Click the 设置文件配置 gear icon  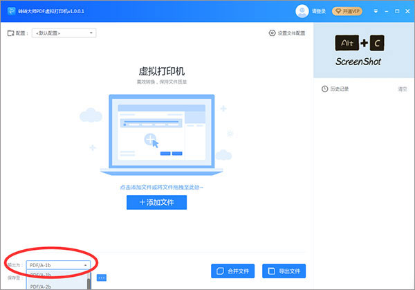coord(272,33)
